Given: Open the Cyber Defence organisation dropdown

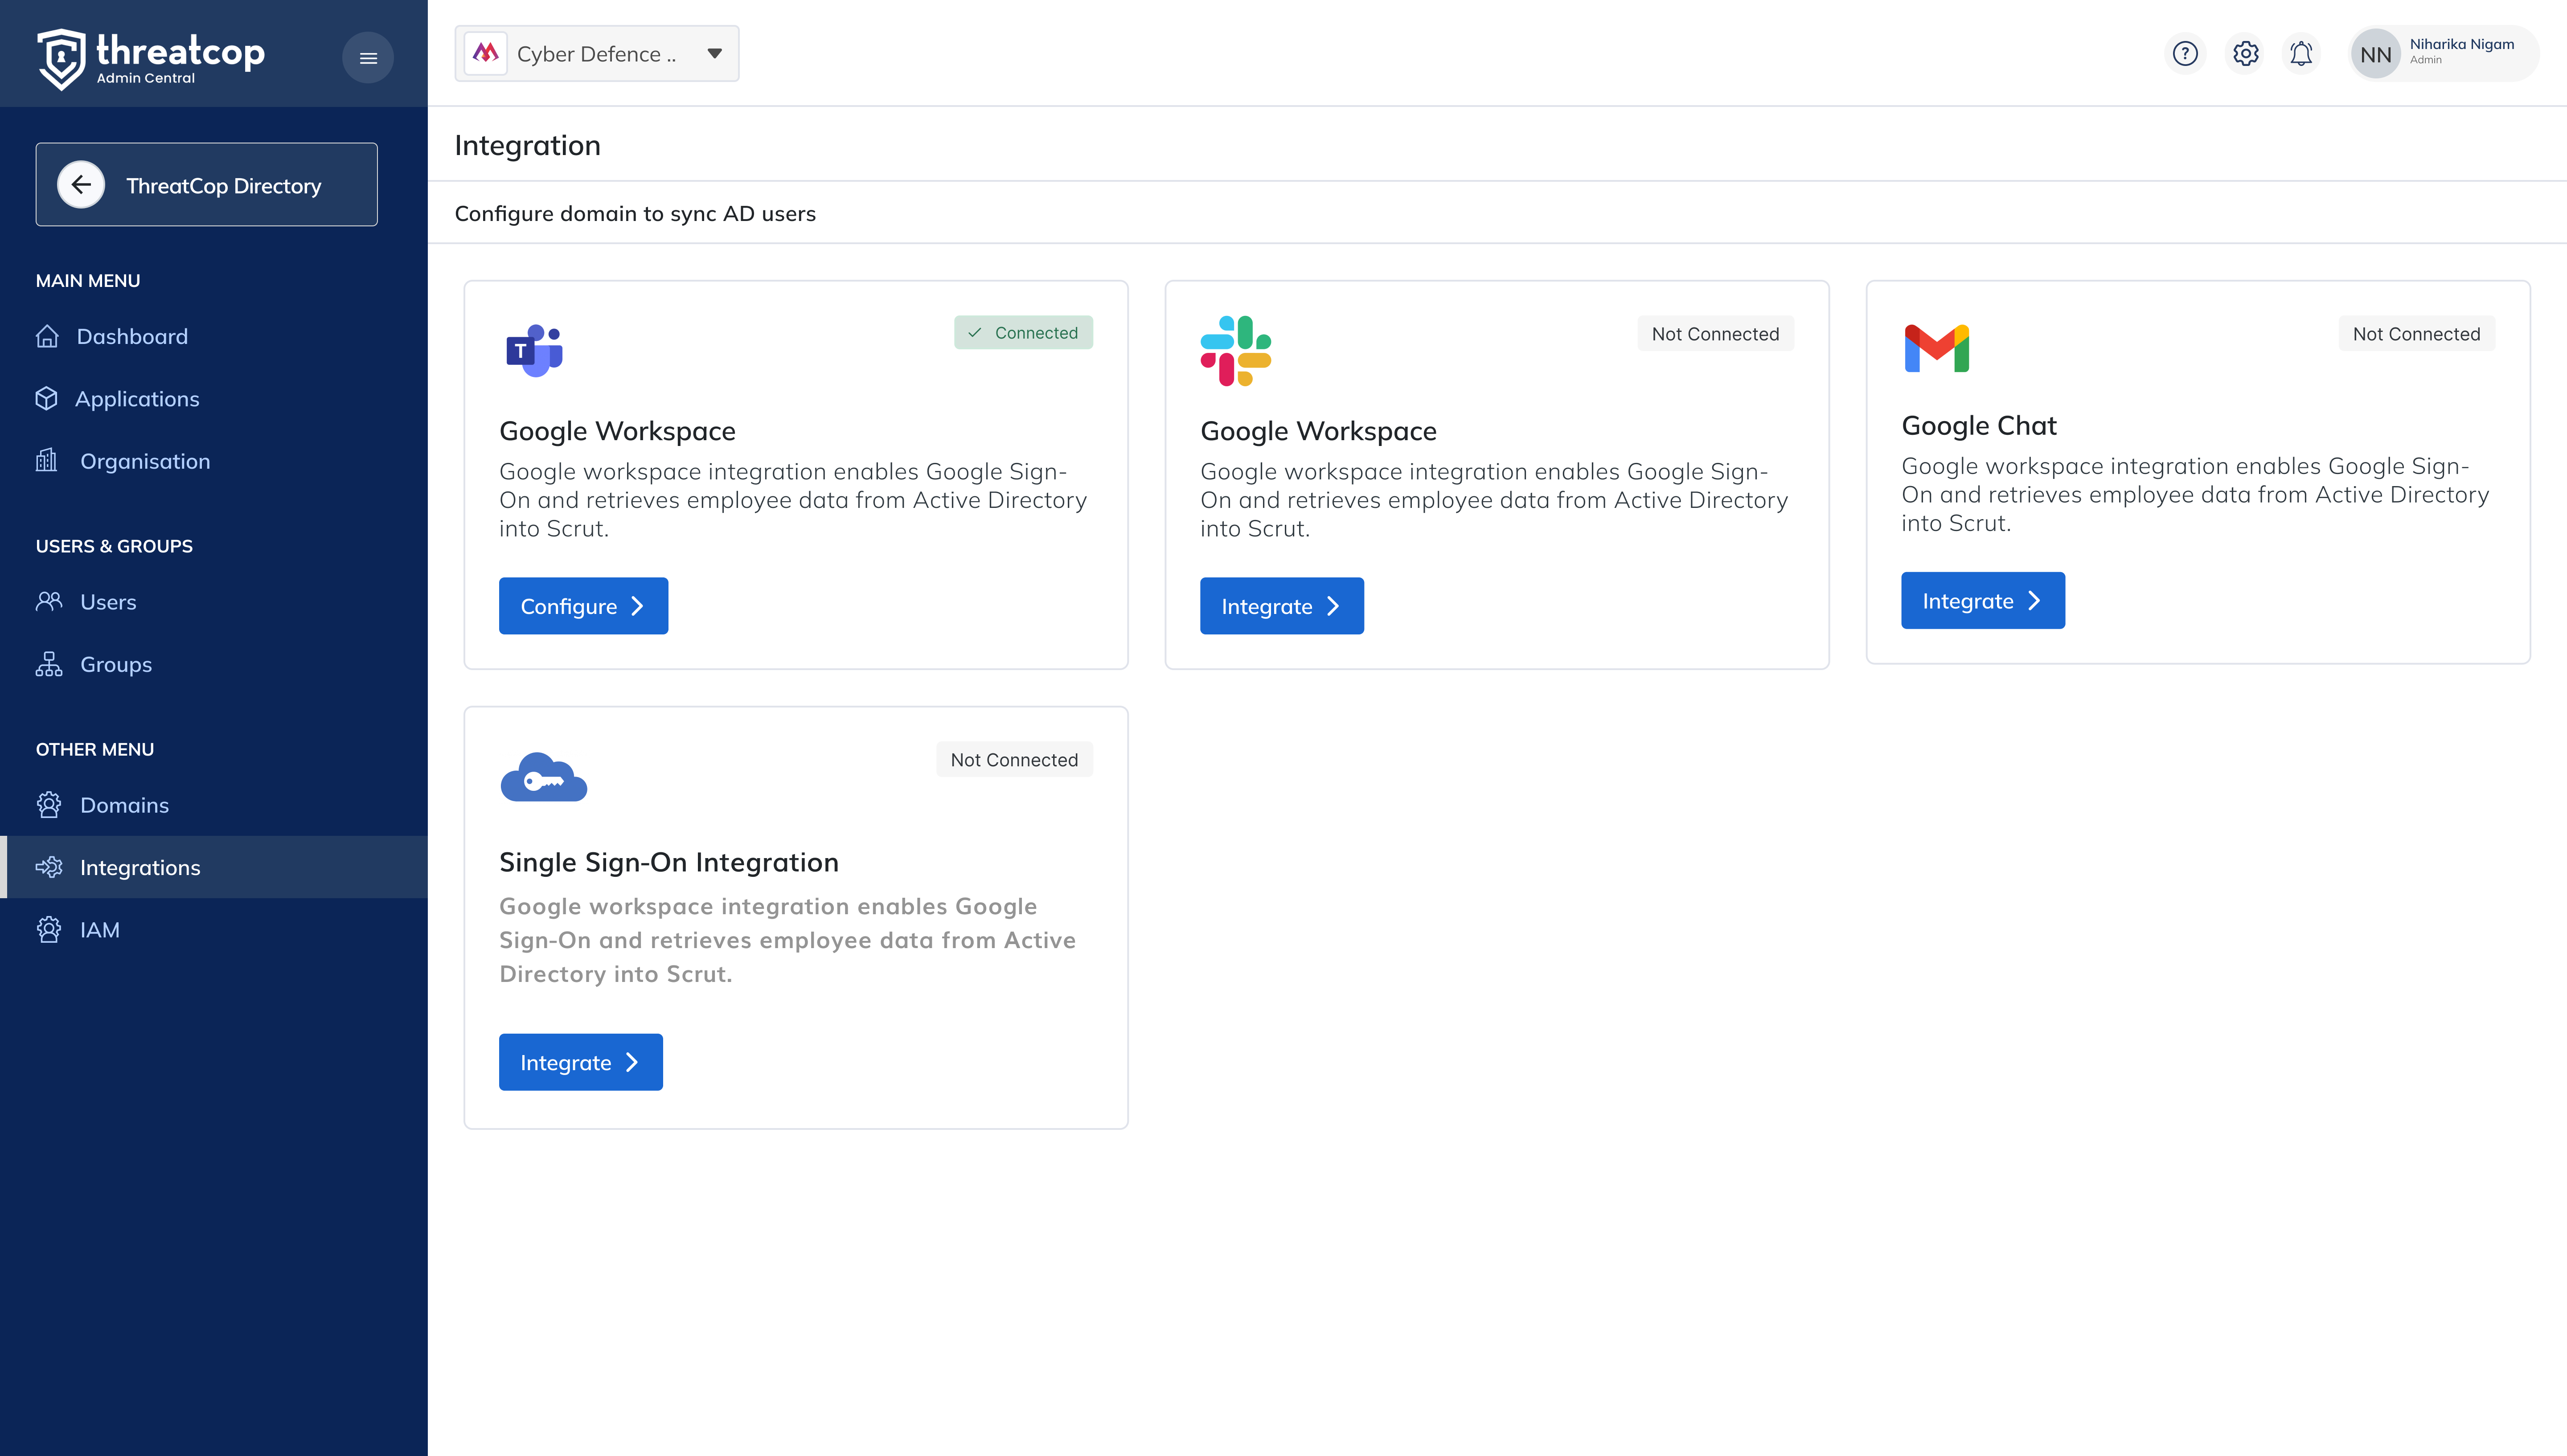Looking at the screenshot, I should tap(597, 54).
